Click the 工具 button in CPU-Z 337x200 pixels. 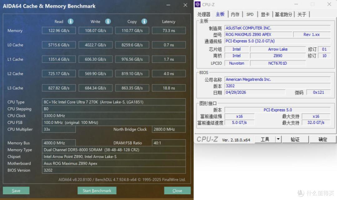point(265,139)
